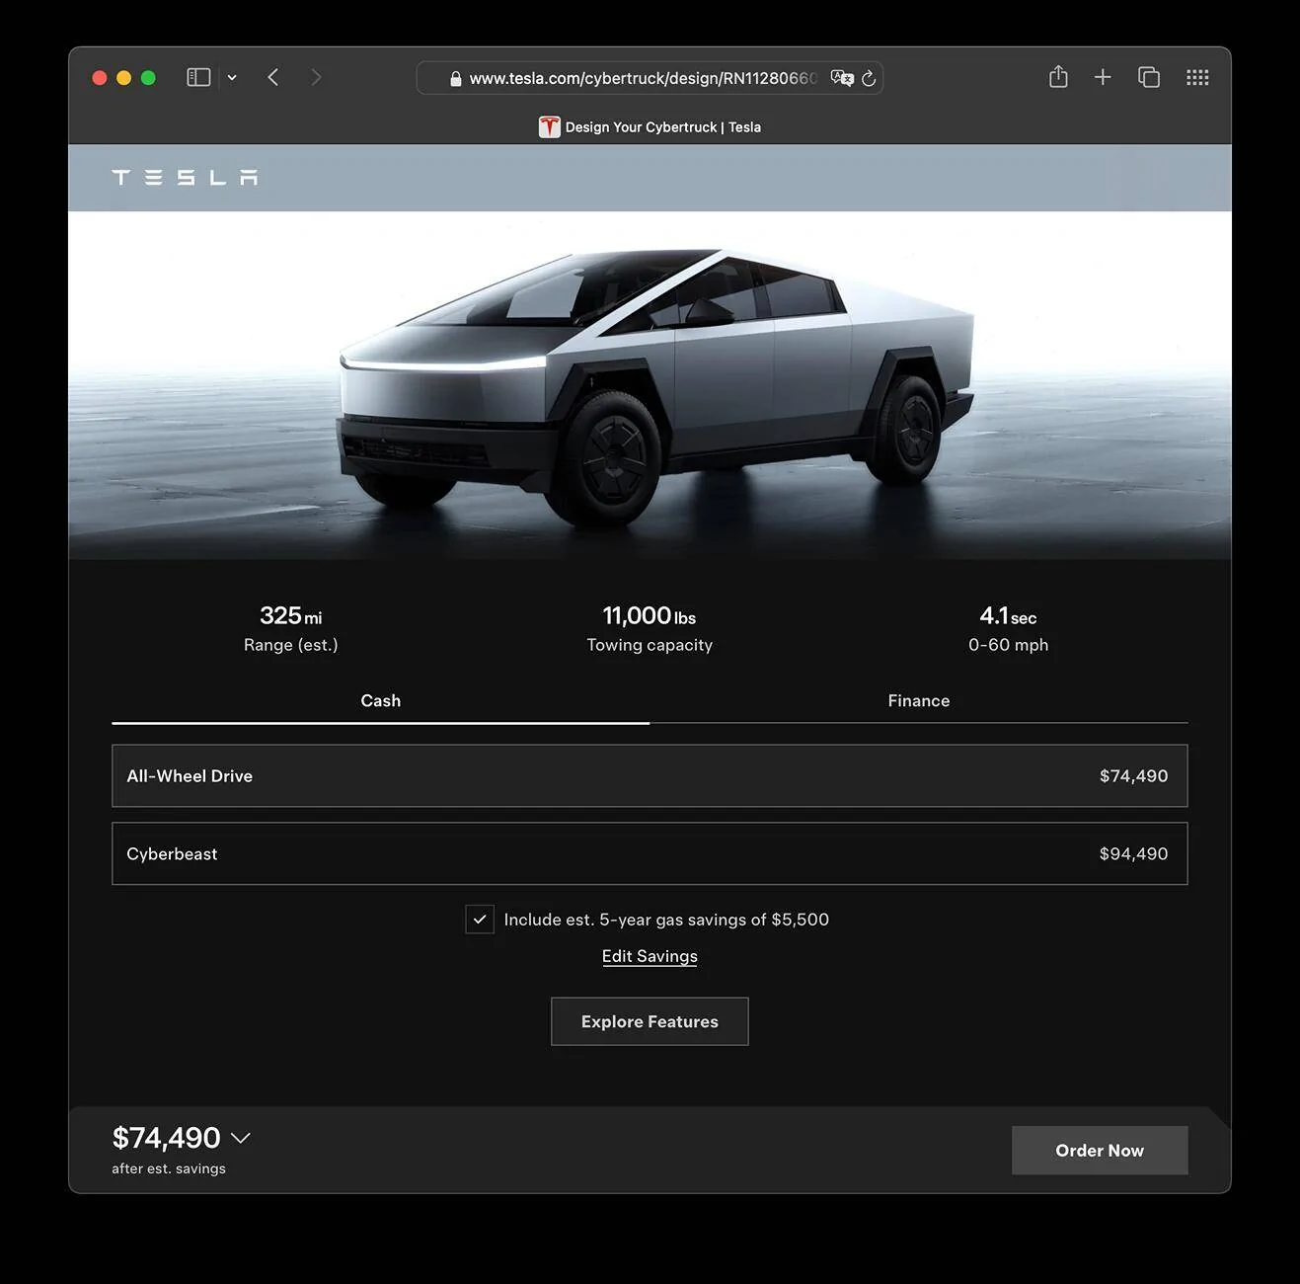The image size is (1300, 1284).
Task: Click the $94,490 Cyberbeast price
Action: [1133, 853]
